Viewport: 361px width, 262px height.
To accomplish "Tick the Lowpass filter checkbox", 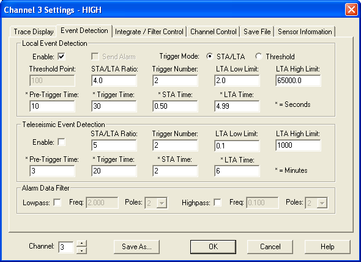I will coord(57,203).
